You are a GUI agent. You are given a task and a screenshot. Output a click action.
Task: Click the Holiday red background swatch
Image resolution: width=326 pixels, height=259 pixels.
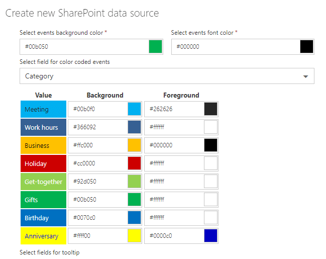pos(134,163)
